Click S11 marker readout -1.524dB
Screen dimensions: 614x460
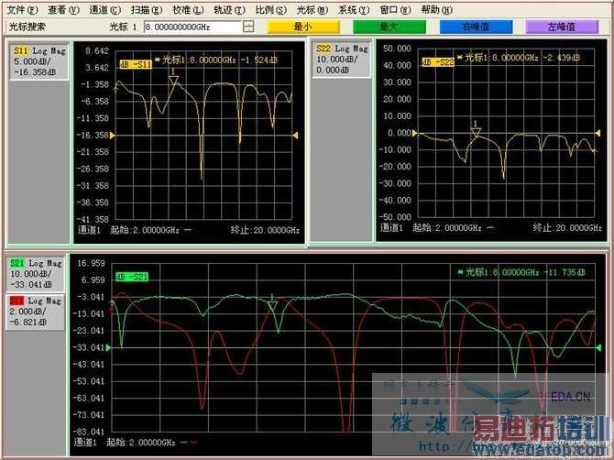tap(259, 60)
